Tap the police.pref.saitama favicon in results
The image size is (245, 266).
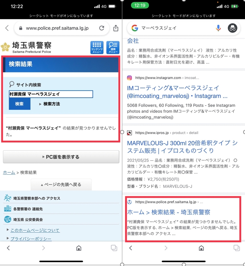(x=129, y=202)
